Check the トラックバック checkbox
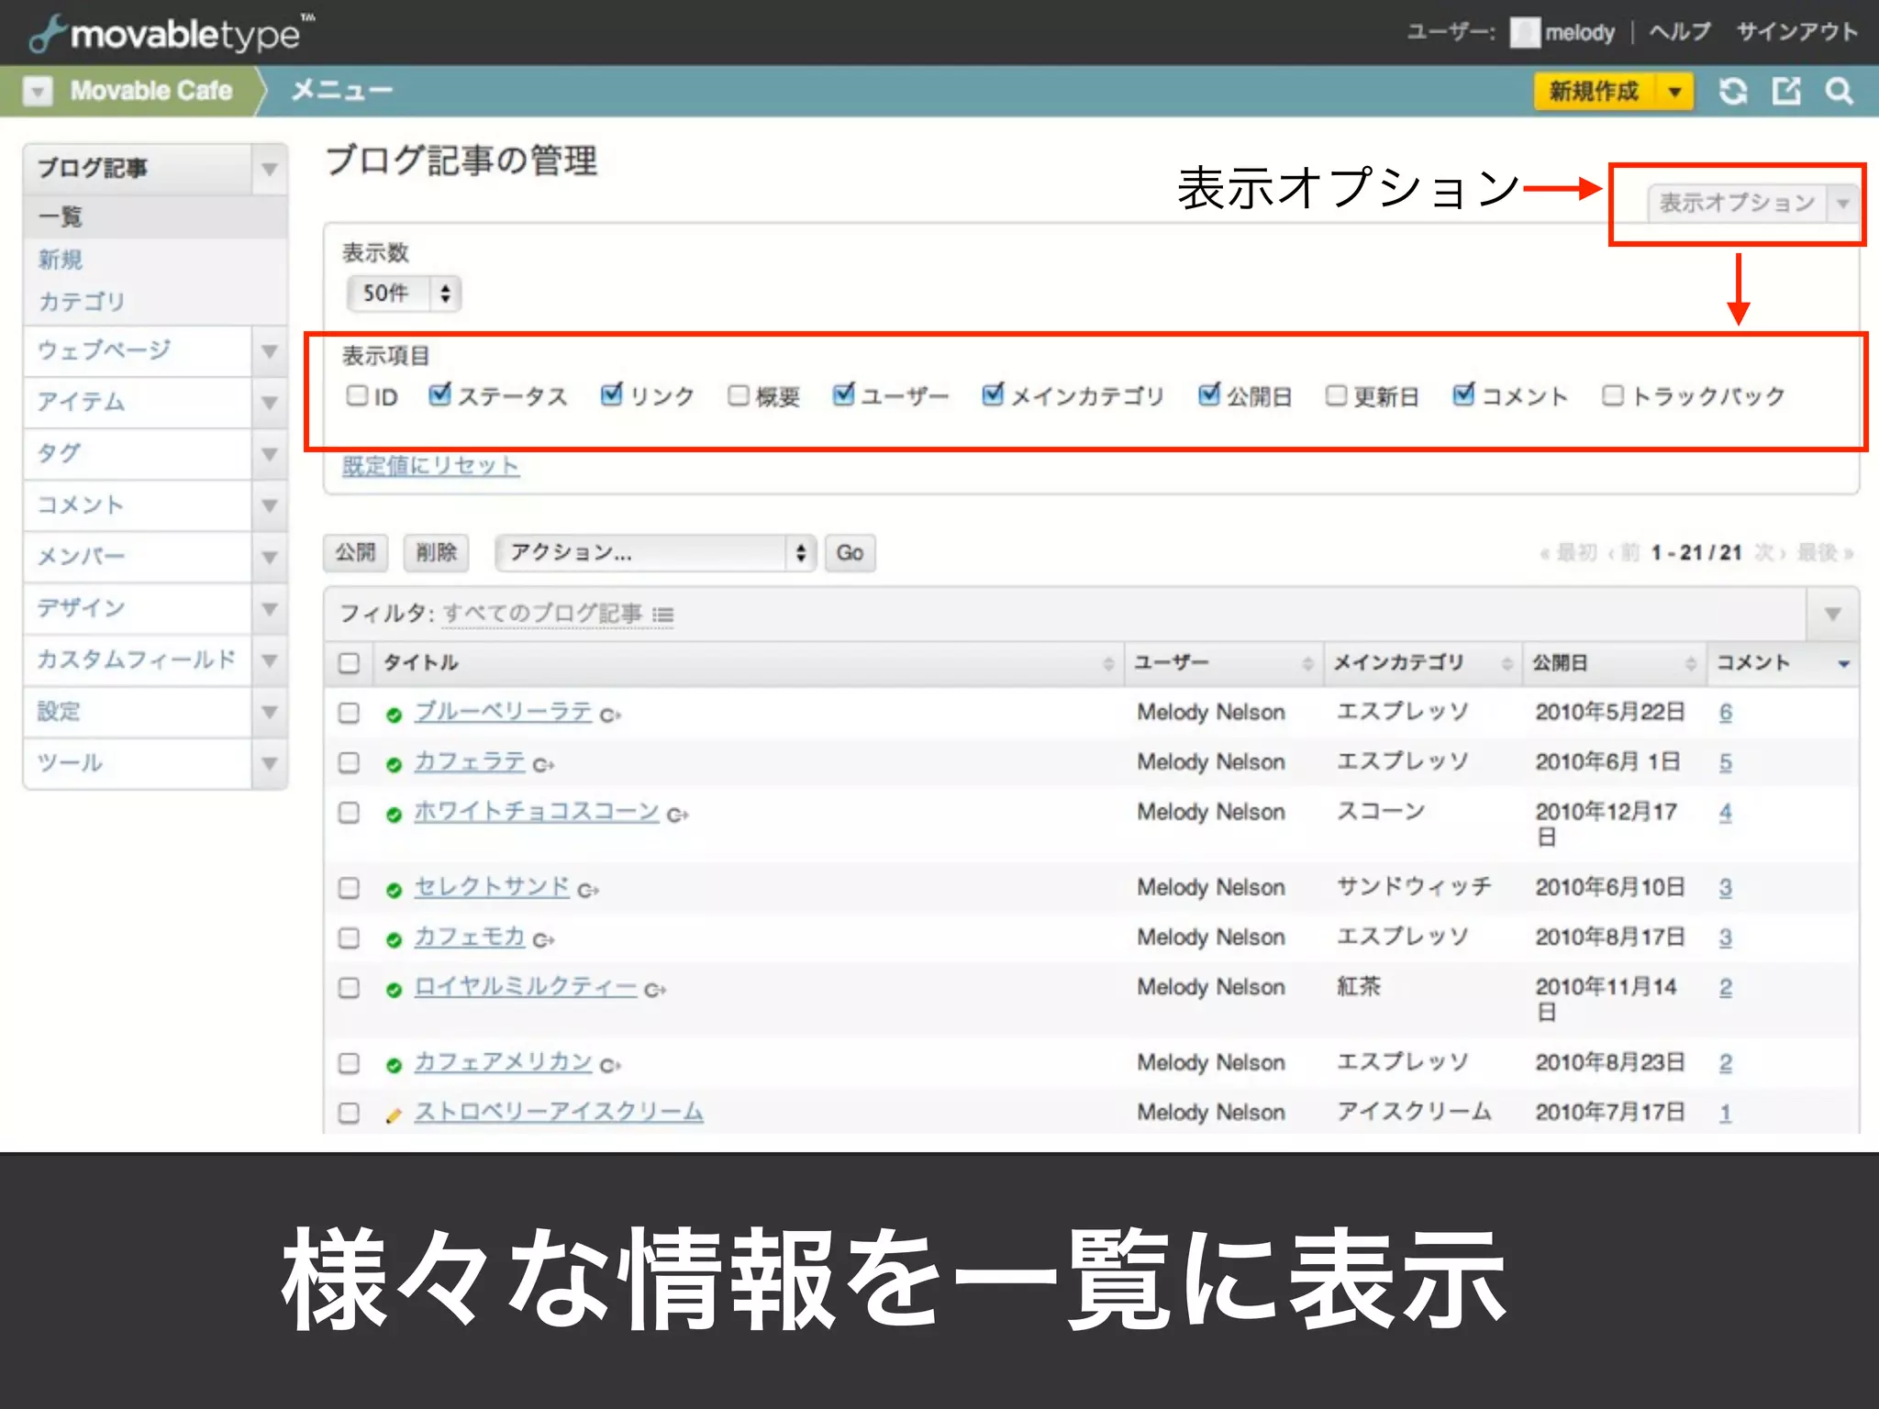 pyautogui.click(x=1612, y=395)
